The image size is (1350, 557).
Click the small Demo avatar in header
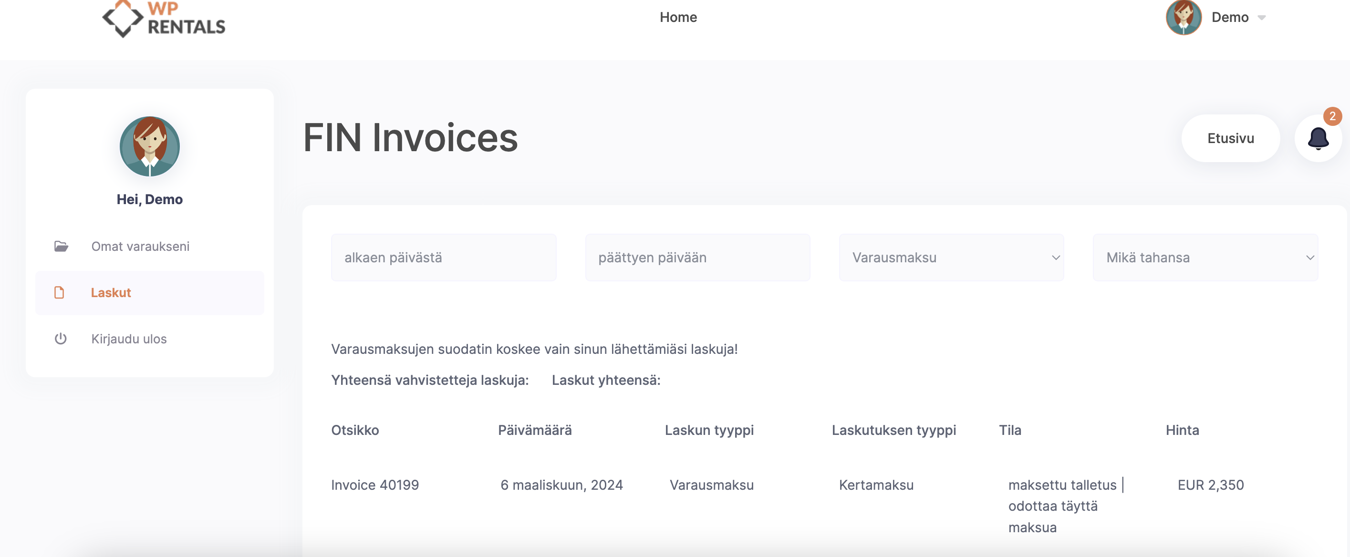click(1184, 17)
